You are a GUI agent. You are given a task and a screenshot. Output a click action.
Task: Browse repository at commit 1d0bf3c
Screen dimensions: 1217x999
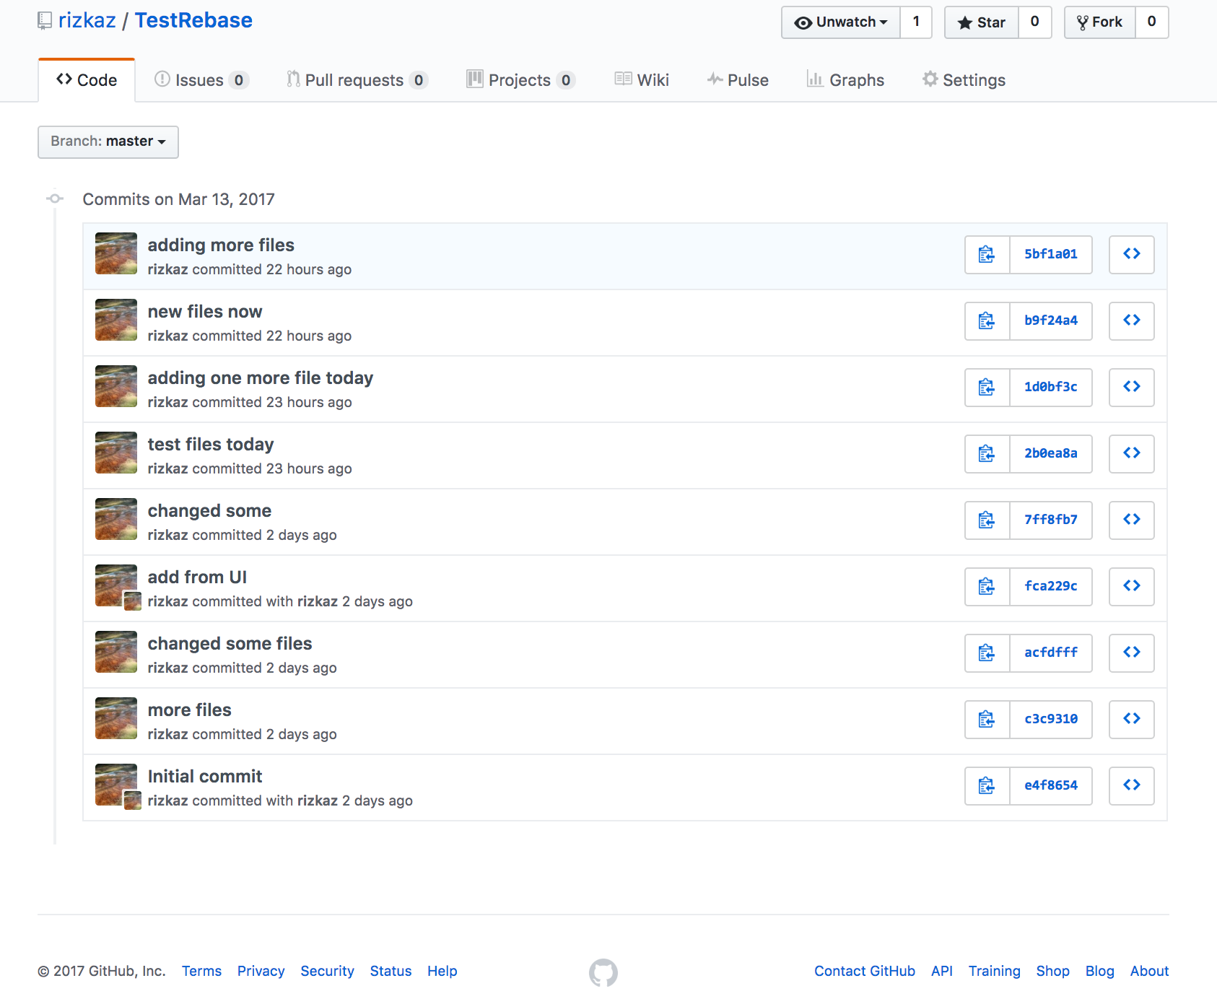pos(1131,388)
